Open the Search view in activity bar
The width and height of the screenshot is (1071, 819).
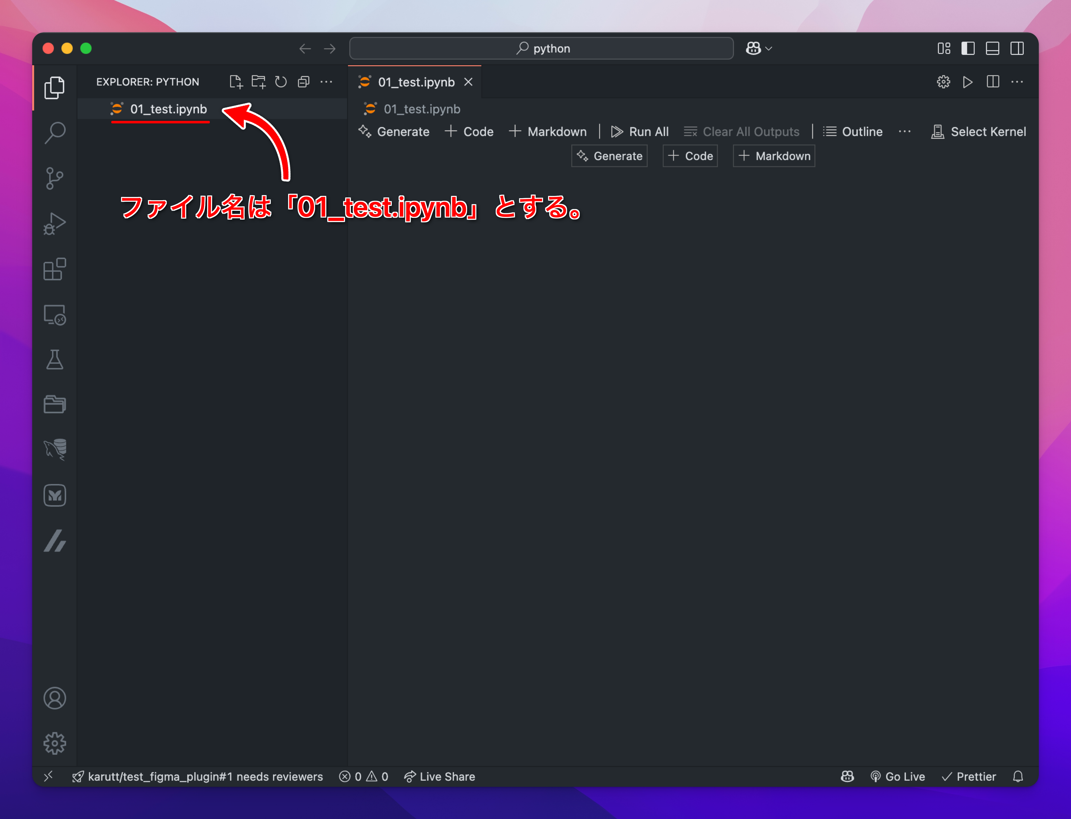(x=55, y=133)
